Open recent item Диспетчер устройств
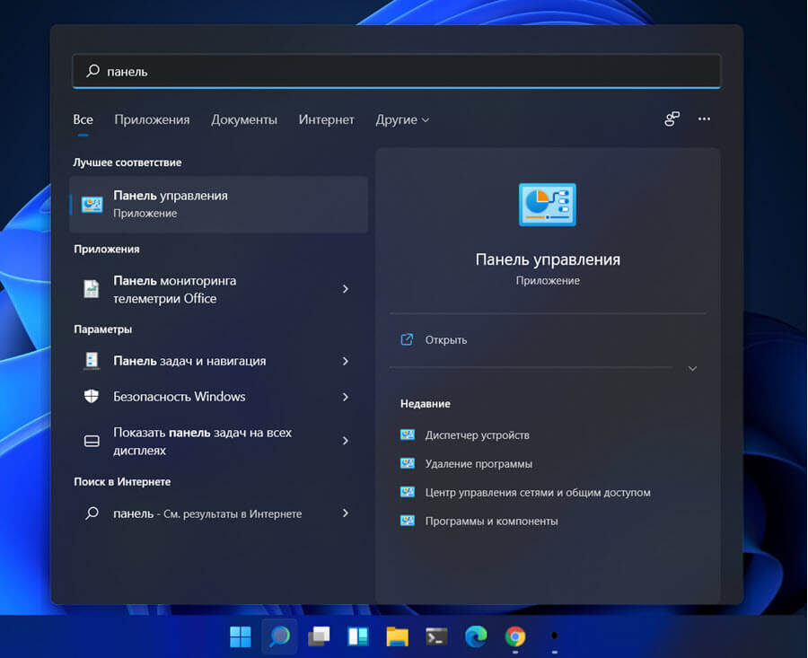Image resolution: width=808 pixels, height=658 pixels. coord(478,435)
